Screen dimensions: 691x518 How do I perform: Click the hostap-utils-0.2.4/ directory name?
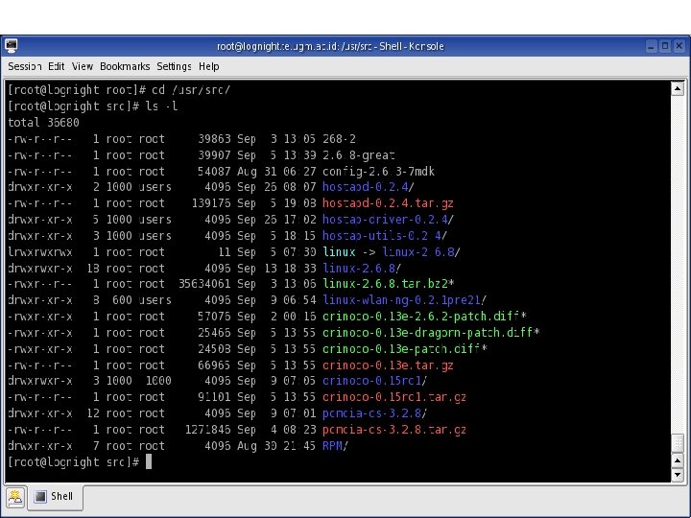click(385, 236)
